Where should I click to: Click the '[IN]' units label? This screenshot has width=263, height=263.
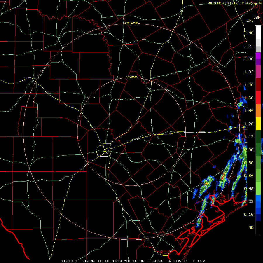(250, 20)
